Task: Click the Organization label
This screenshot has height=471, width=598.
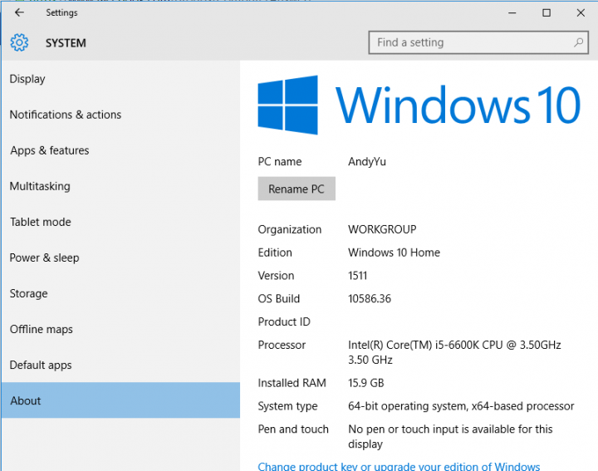Action: pyautogui.click(x=290, y=229)
